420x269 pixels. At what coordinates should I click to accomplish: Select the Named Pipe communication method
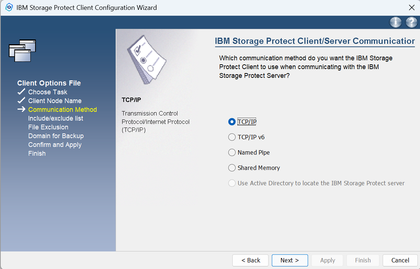tap(232, 152)
